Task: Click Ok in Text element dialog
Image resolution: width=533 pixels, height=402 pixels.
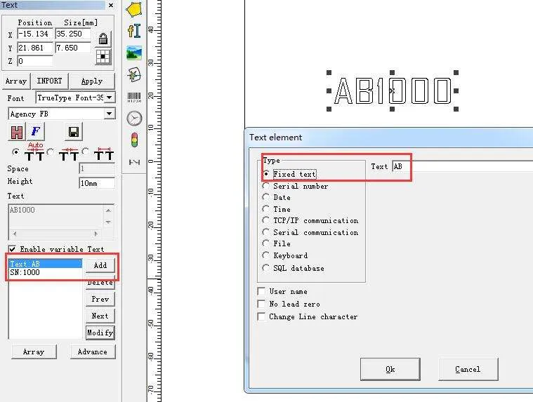Action: (390, 369)
